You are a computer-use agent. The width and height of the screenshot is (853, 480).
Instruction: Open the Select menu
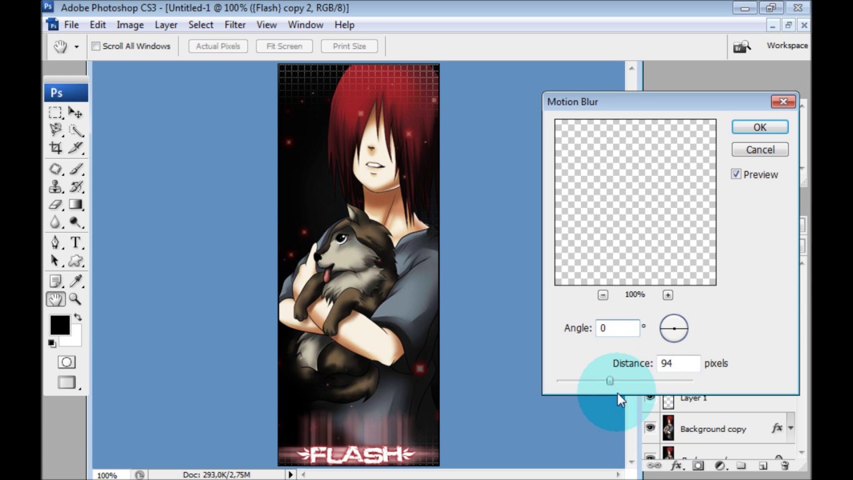pyautogui.click(x=201, y=25)
